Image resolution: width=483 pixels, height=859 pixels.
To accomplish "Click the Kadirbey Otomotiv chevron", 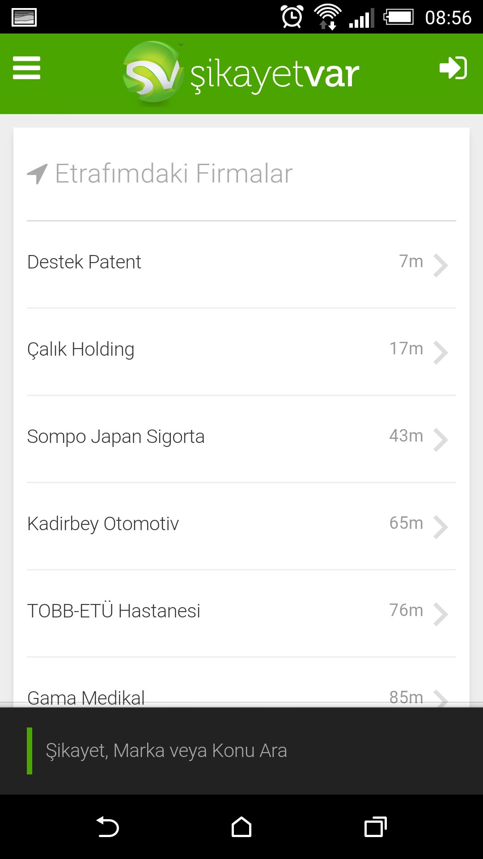I will (x=441, y=527).
